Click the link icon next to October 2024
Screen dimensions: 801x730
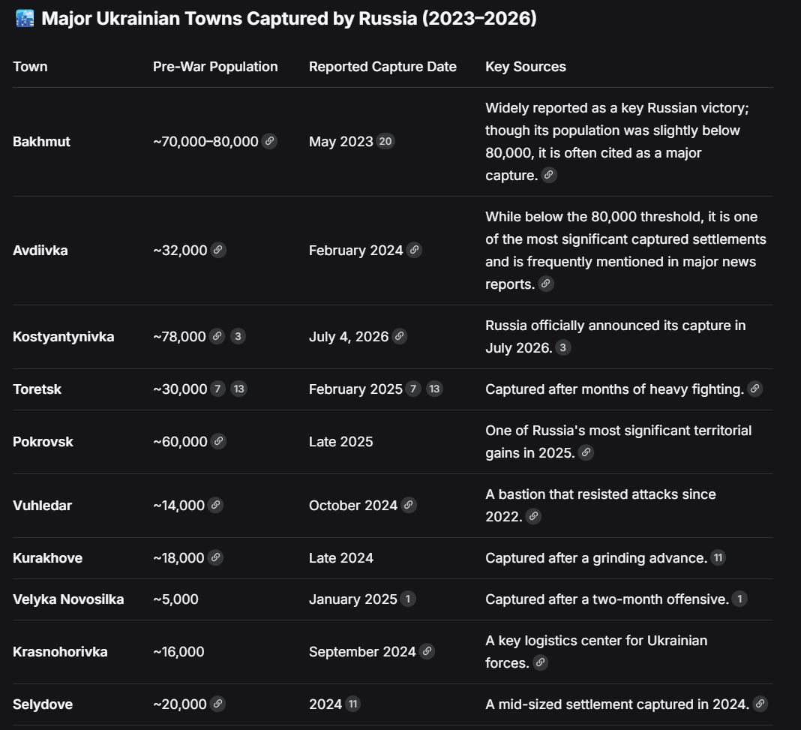(409, 505)
